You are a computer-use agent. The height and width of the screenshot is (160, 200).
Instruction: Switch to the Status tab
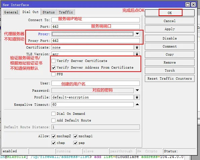tap(49, 12)
